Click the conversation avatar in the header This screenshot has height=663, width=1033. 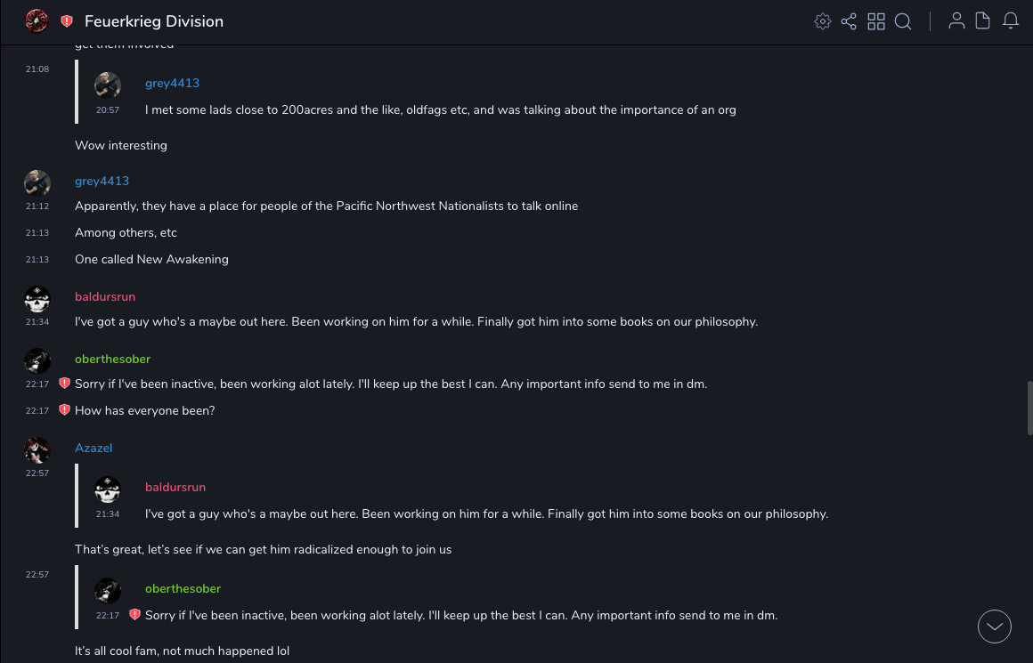[37, 20]
